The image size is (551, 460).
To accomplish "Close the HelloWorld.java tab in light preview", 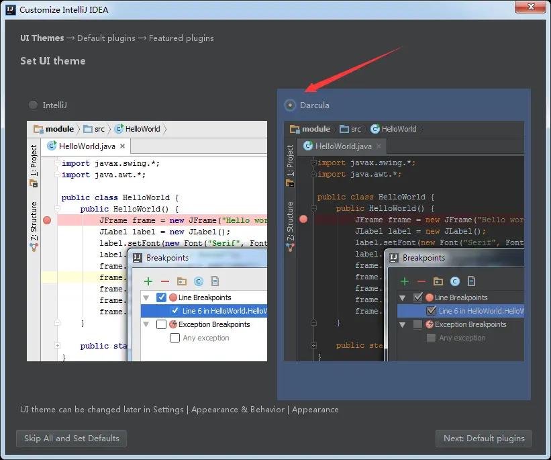I will click(122, 146).
